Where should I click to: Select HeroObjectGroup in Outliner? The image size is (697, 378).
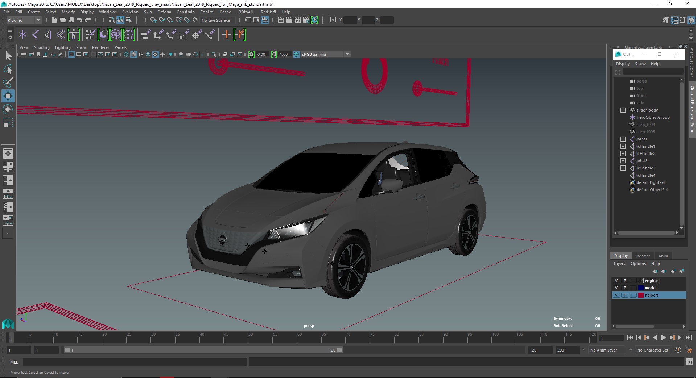[653, 117]
